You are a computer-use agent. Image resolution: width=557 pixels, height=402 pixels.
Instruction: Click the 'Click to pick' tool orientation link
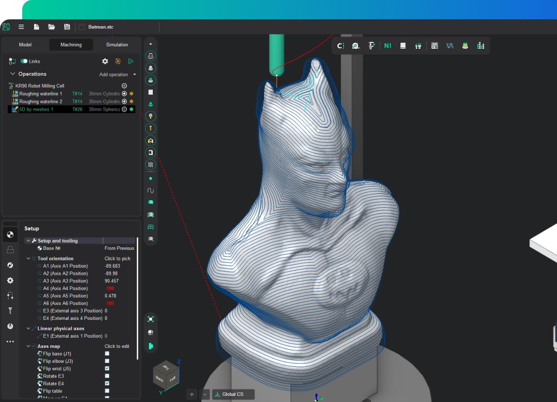[x=117, y=258]
